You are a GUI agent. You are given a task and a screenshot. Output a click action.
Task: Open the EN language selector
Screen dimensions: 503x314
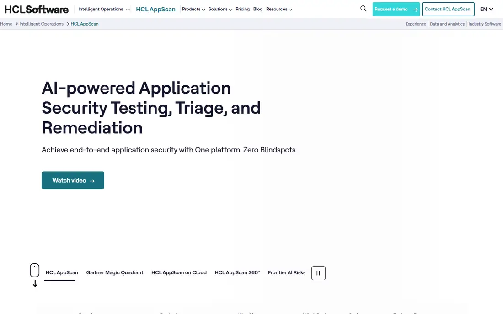click(487, 9)
